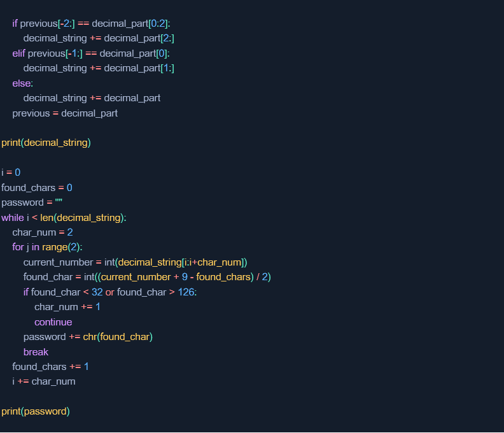This screenshot has width=504, height=433.
Task: Click 'decimal_string += decimal_part[1:]' line
Action: (x=99, y=68)
